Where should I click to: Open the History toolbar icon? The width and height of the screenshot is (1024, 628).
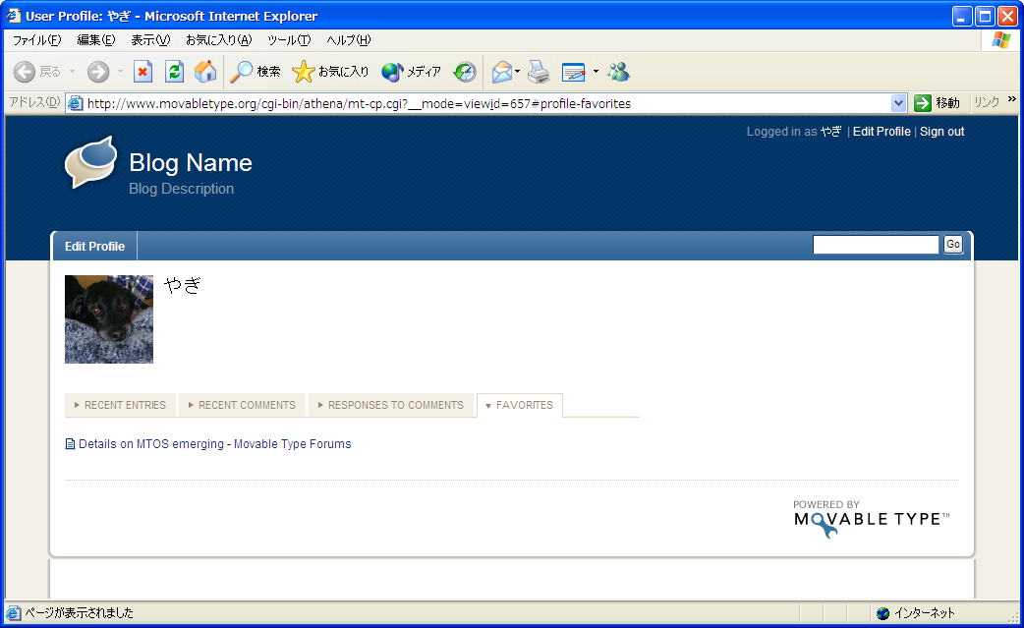[465, 72]
